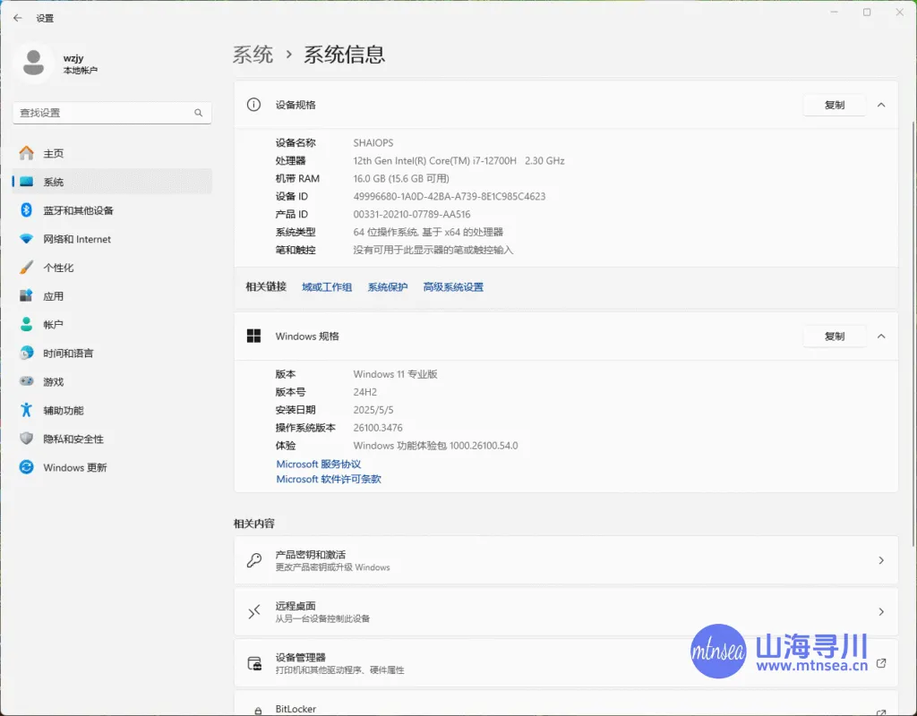Collapse the 设备规格 section chevron
The image size is (917, 716).
881,106
